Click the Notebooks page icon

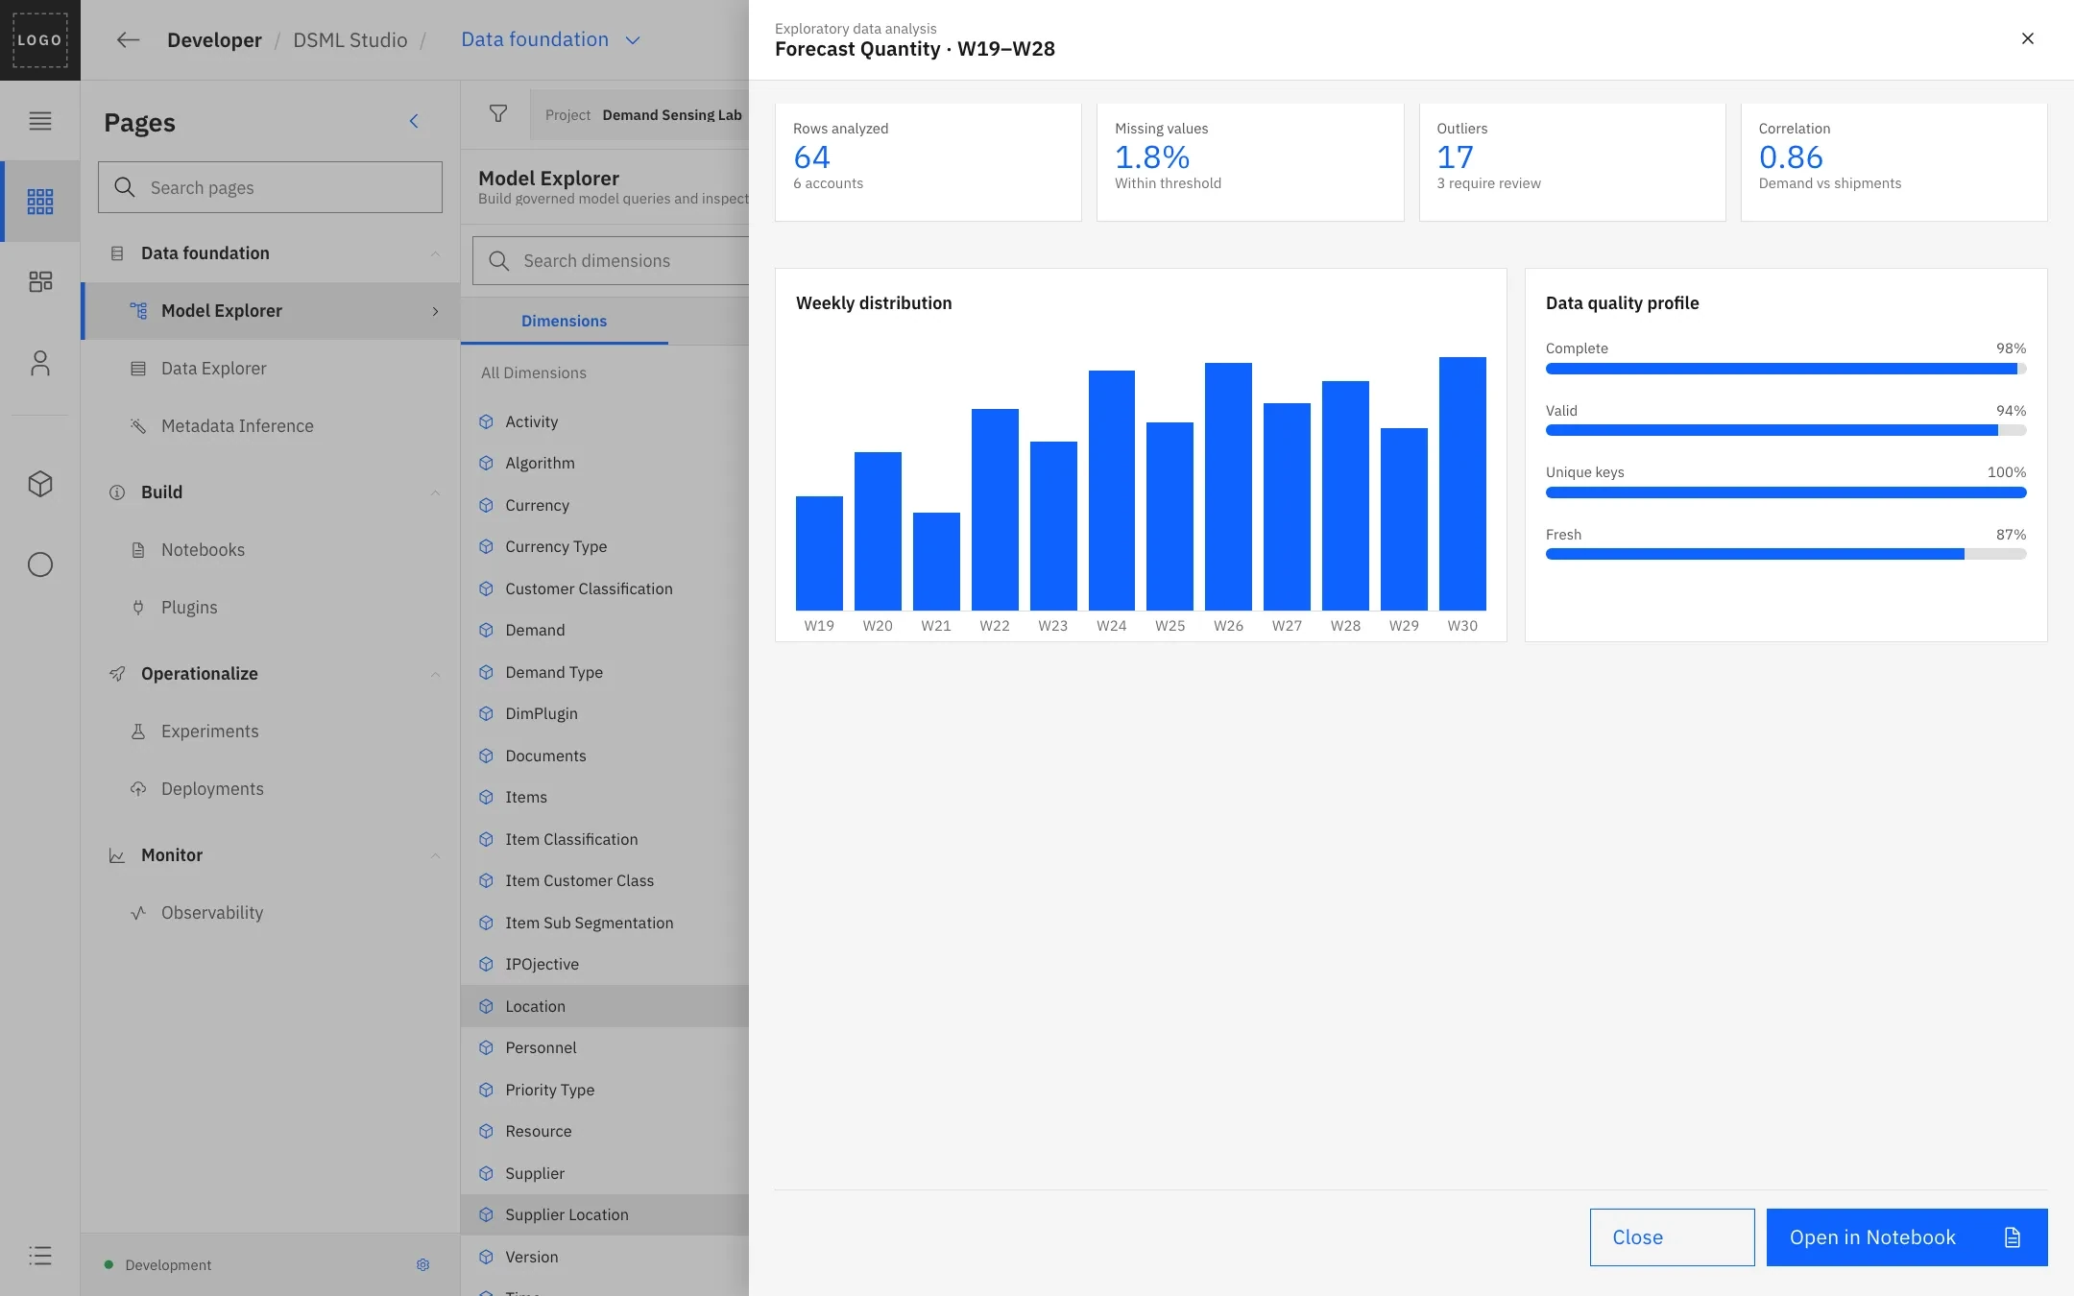[138, 550]
